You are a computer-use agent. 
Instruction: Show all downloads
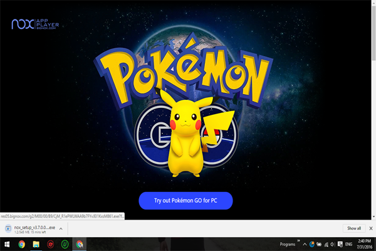tap(354, 228)
